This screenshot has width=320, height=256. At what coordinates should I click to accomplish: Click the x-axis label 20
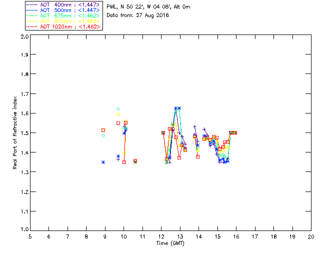311,236
